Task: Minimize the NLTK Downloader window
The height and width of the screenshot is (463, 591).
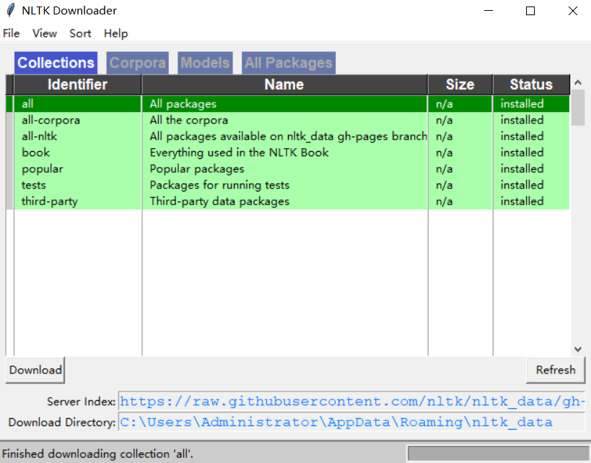Action: [x=488, y=11]
